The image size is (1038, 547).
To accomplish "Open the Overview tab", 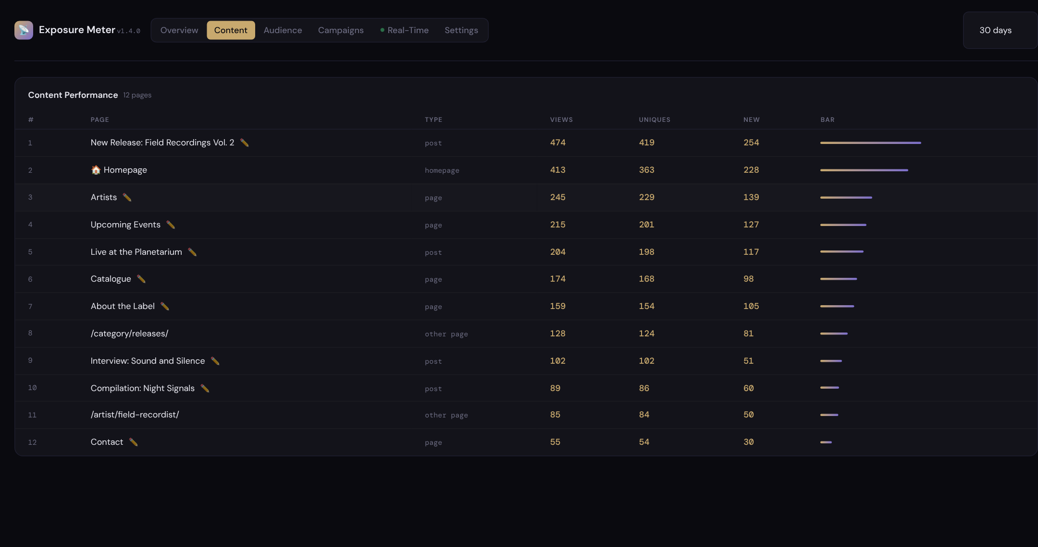I will pyautogui.click(x=179, y=30).
